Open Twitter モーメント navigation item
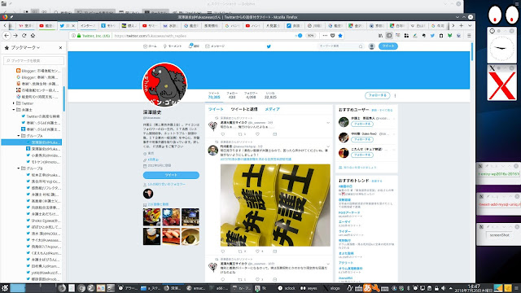The width and height of the screenshot is (521, 293). (172, 46)
